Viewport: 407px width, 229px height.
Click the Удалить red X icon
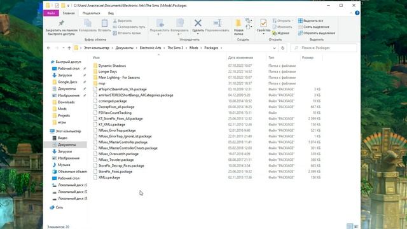198,23
